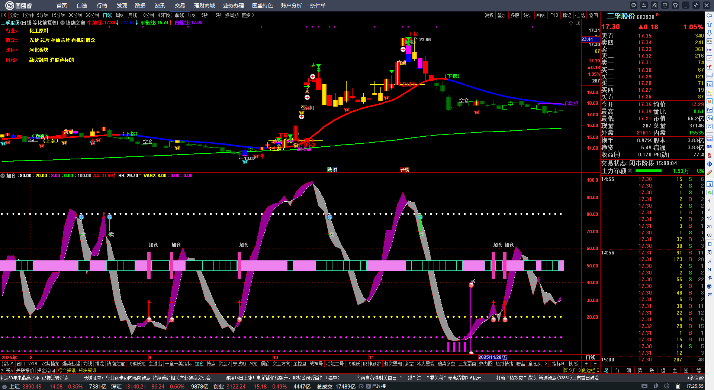
Task: Open the trend line chart icon in right toolbar
Action: (710, 58)
